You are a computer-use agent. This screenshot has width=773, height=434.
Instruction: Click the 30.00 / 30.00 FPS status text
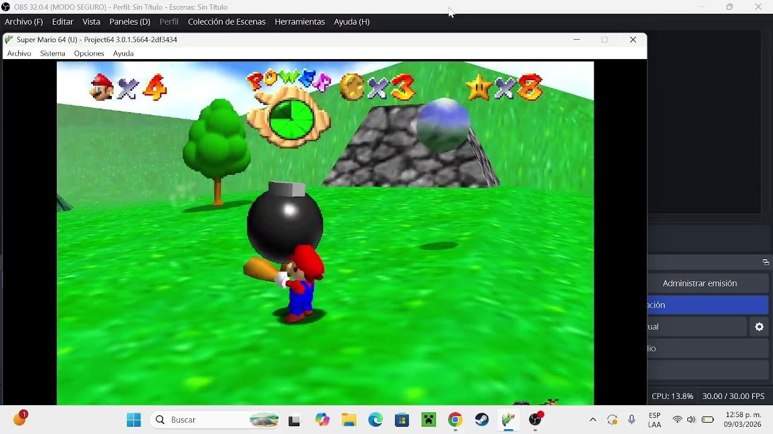(733, 397)
